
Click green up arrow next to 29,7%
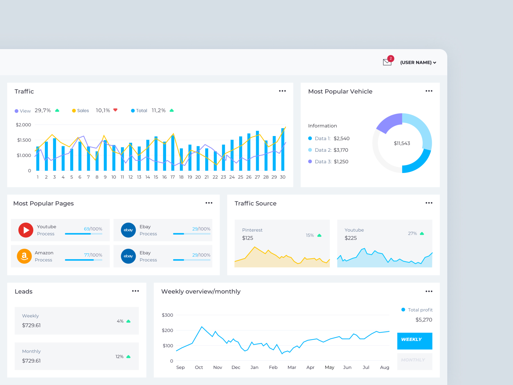pyautogui.click(x=57, y=110)
